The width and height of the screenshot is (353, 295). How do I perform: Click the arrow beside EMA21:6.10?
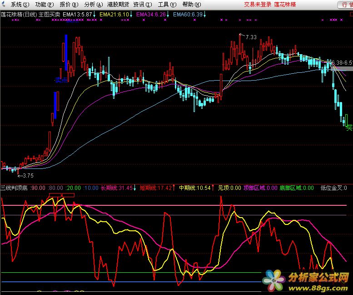pyautogui.click(x=131, y=14)
